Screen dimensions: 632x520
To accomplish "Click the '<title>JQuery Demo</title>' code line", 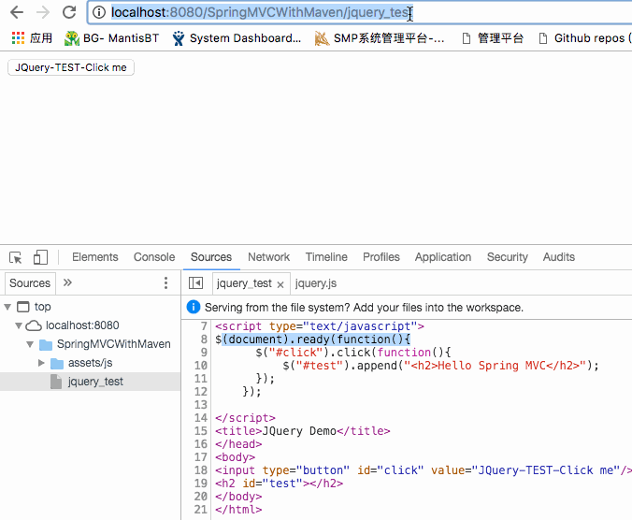I will 303,431.
